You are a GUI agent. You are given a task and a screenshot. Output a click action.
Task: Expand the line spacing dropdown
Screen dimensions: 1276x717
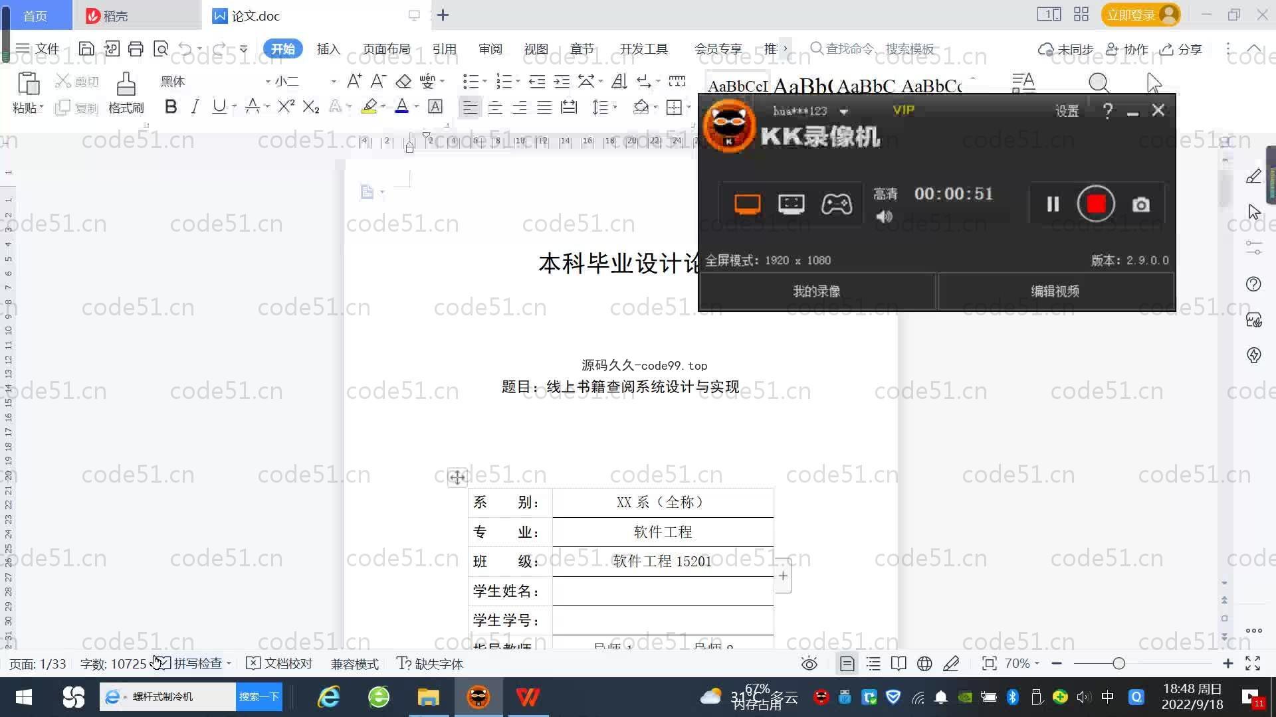(615, 107)
